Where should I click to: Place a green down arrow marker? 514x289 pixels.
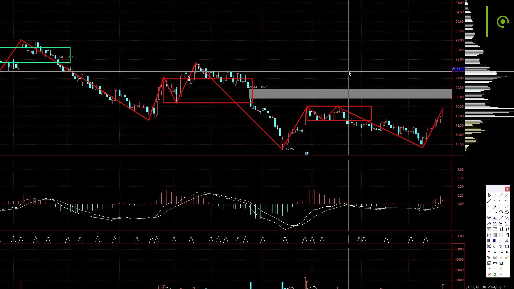[495, 252]
